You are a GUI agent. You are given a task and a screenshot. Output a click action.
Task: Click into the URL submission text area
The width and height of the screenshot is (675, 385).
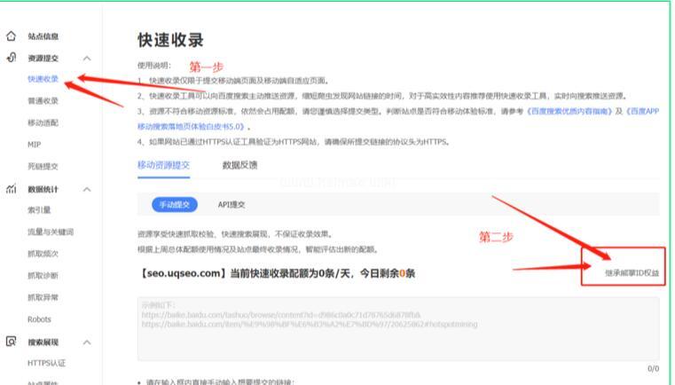click(x=397, y=328)
